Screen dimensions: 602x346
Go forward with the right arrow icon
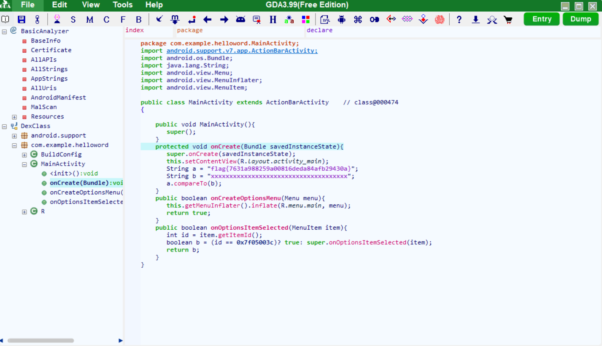click(224, 19)
